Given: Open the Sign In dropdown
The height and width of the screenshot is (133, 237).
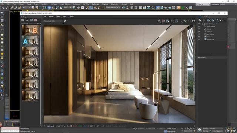Looking at the screenshot, I should click(x=203, y=4).
